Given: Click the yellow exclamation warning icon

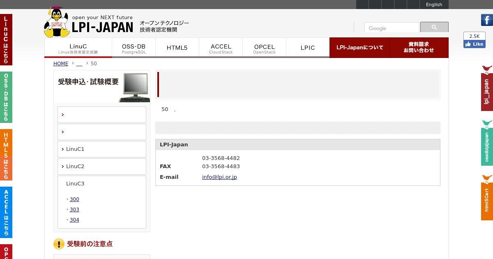Looking at the screenshot, I should 59,244.
